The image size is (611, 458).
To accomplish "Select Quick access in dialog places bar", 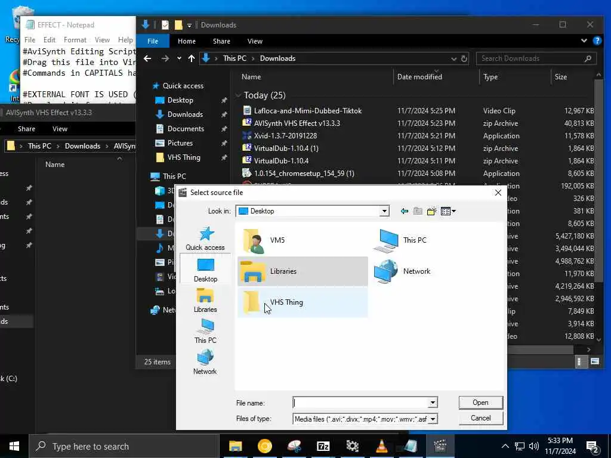I will [x=205, y=239].
